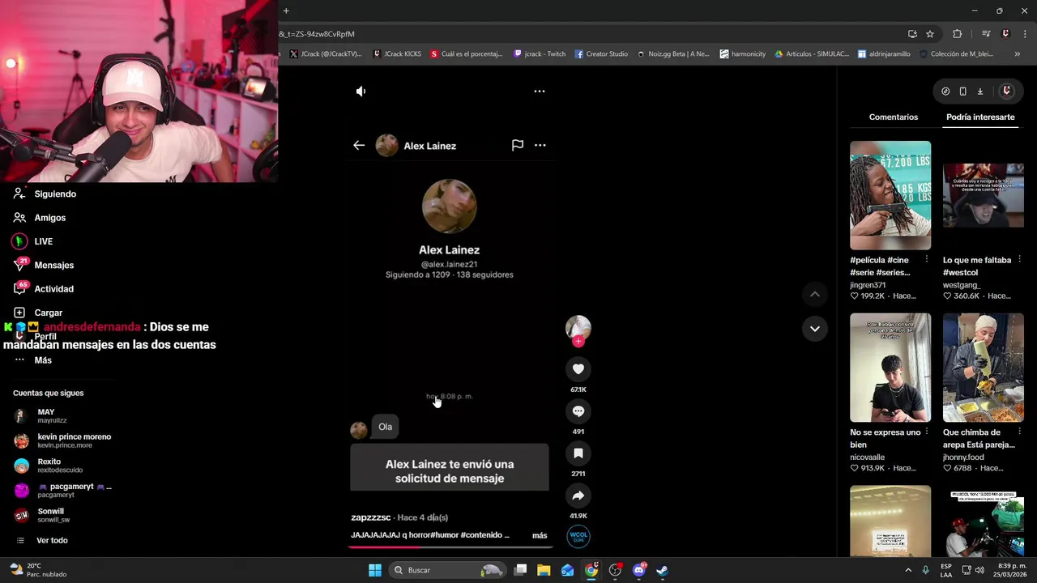Switch to Comentarios tab
The height and width of the screenshot is (583, 1037).
(x=894, y=117)
